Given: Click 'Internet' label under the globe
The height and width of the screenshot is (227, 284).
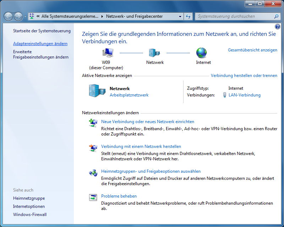Looking at the screenshot, I should tap(203, 62).
